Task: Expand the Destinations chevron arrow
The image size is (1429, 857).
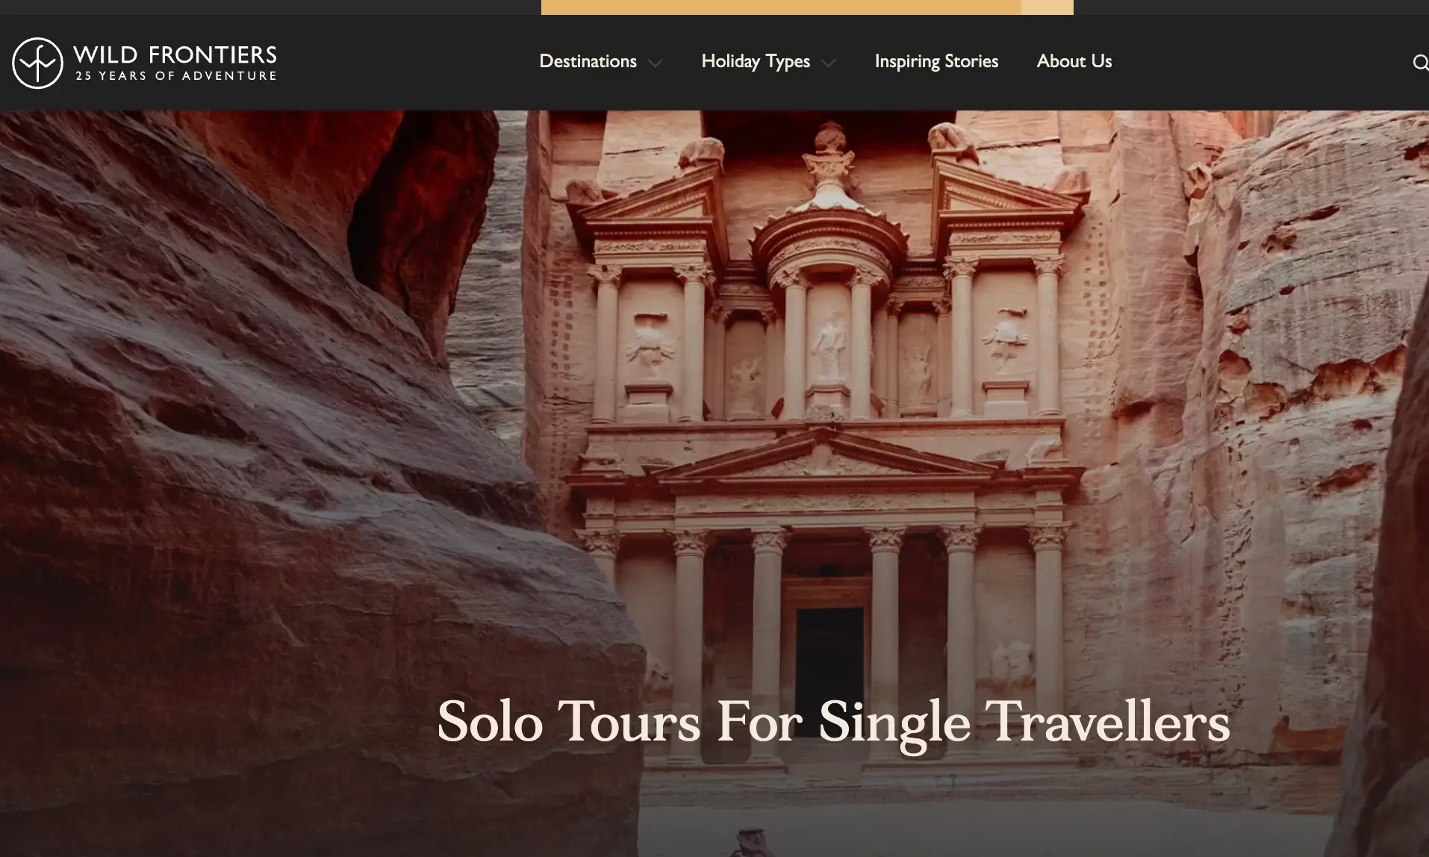Action: coord(655,63)
